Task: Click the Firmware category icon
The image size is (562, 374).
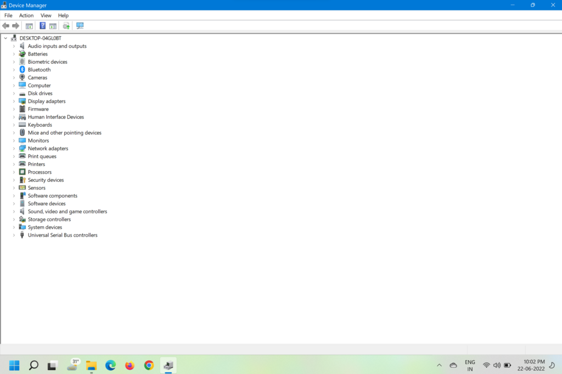Action: click(22, 109)
